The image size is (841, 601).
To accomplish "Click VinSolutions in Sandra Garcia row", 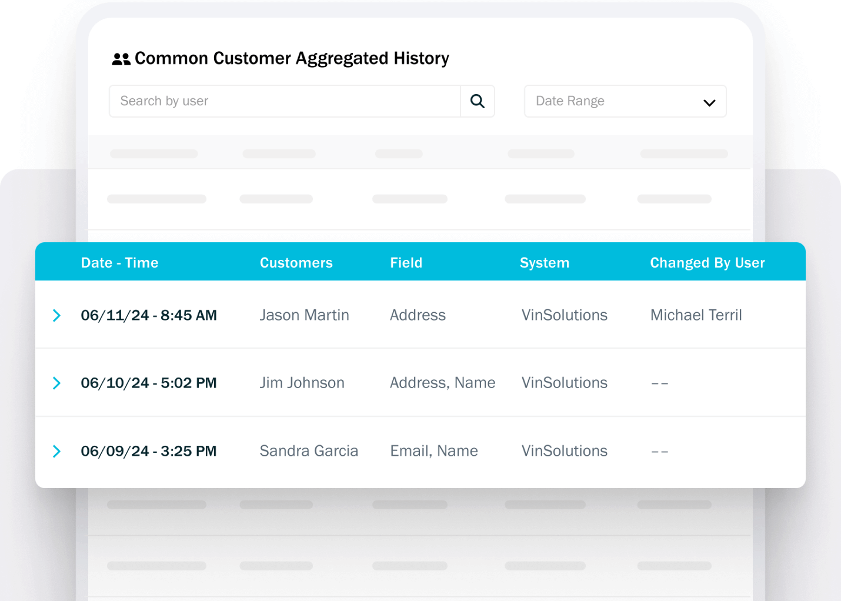I will click(564, 451).
